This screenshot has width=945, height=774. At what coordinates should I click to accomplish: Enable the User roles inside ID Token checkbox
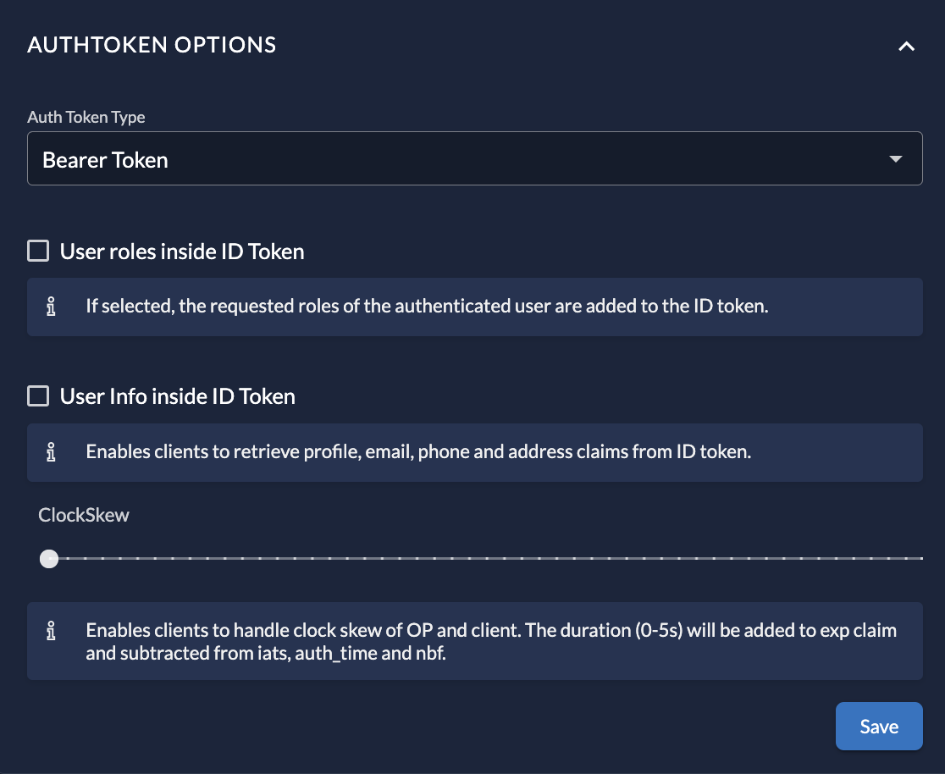pyautogui.click(x=38, y=251)
